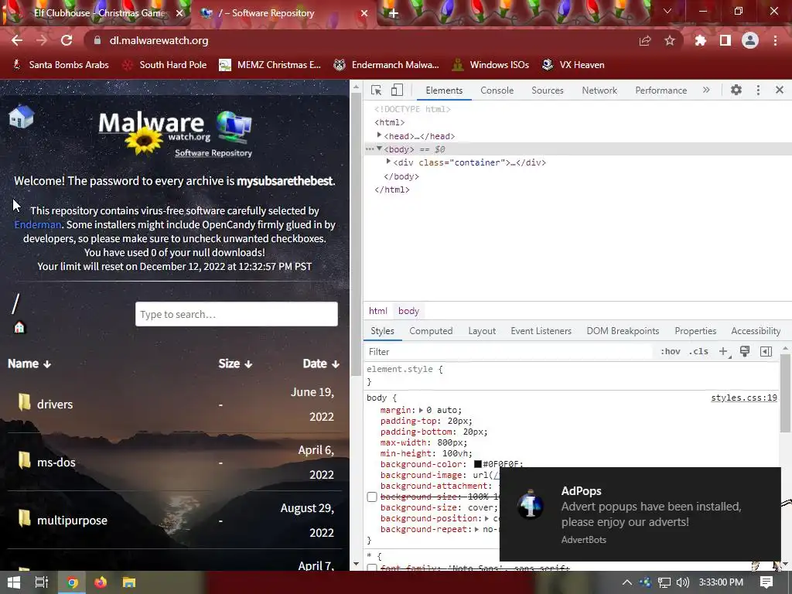Close the DevTools panel

coord(780,90)
